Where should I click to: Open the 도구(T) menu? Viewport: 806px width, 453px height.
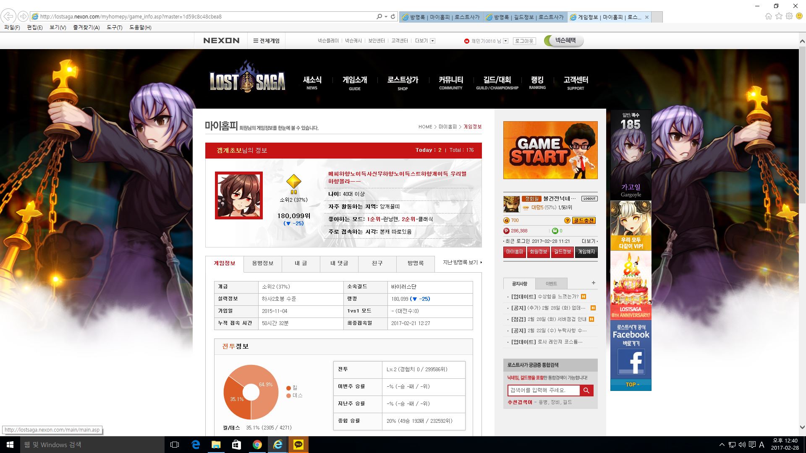(114, 27)
